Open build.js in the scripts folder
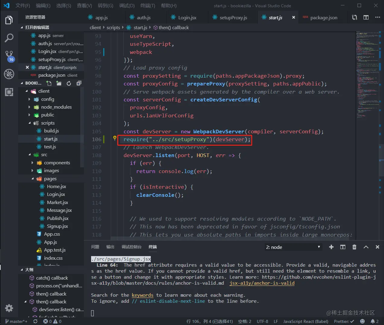The image size is (384, 325). pyautogui.click(x=51, y=131)
